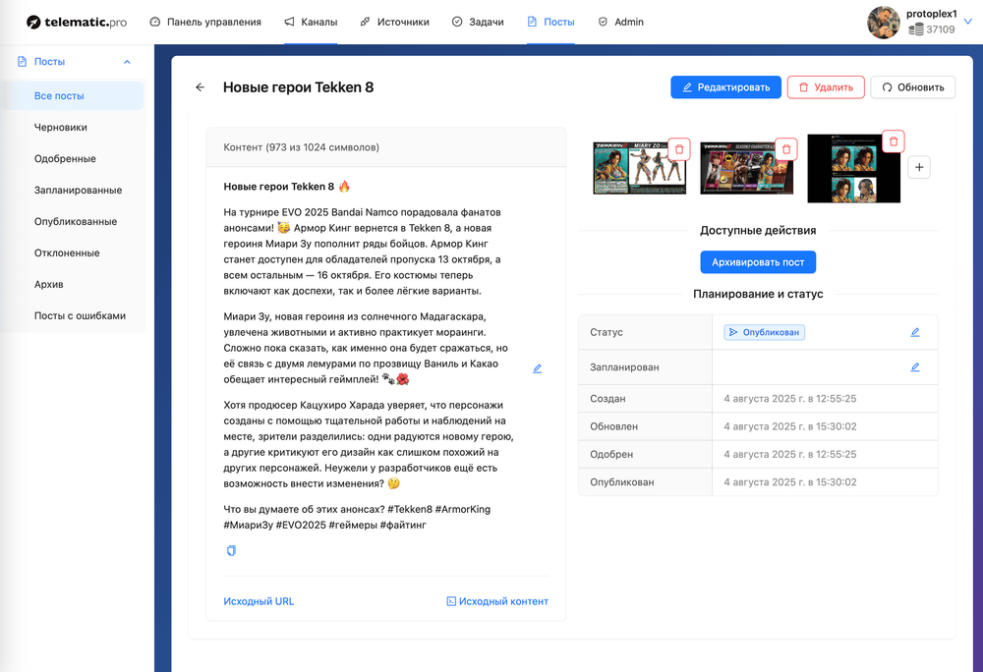
Task: Click the Доступные действия heading
Action: [x=758, y=231]
